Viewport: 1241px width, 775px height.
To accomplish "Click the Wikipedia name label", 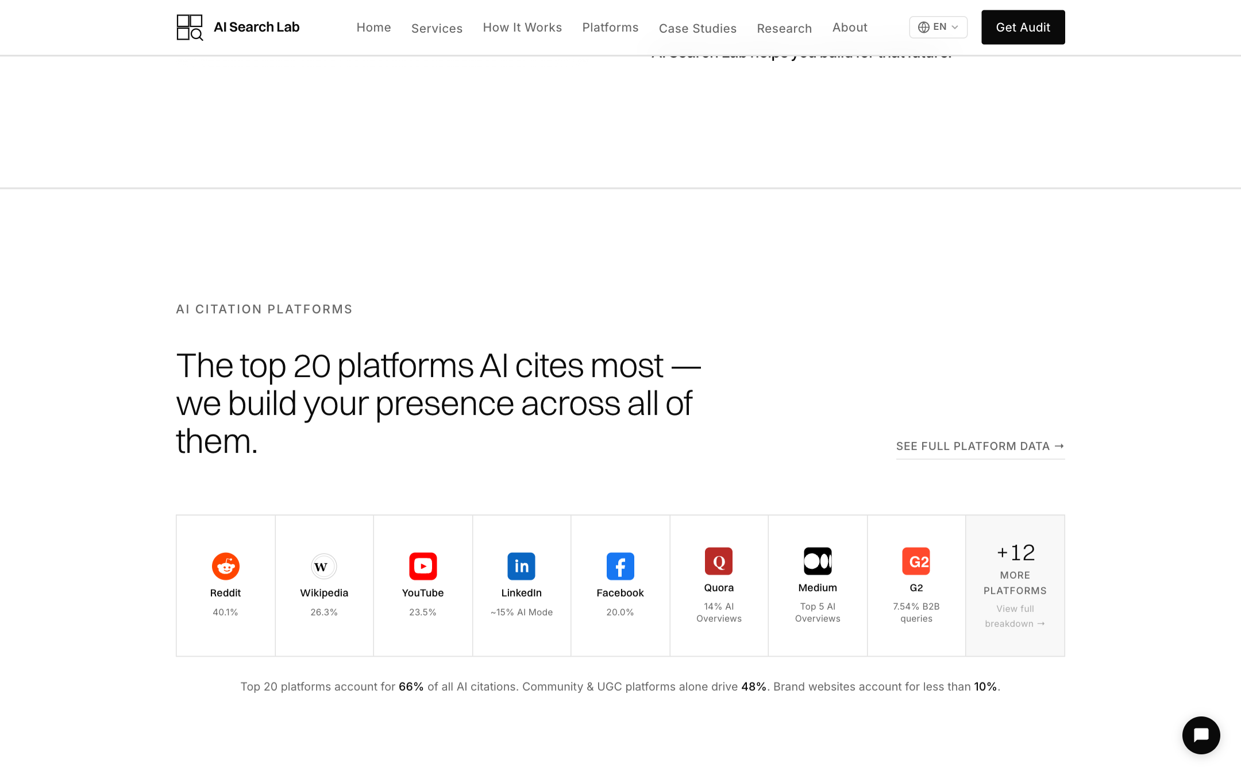I will pyautogui.click(x=324, y=592).
